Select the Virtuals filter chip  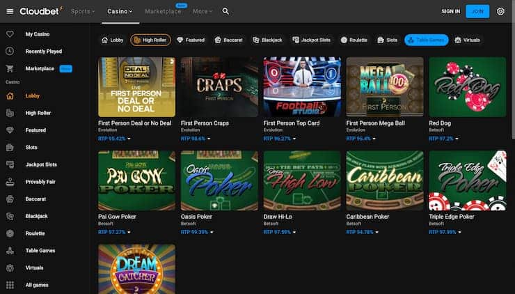(468, 40)
